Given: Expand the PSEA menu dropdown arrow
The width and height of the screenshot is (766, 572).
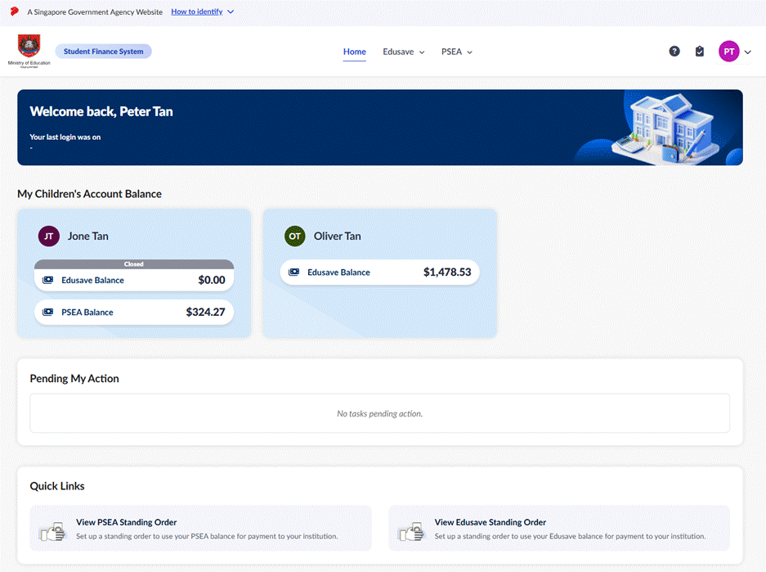Looking at the screenshot, I should pos(469,52).
